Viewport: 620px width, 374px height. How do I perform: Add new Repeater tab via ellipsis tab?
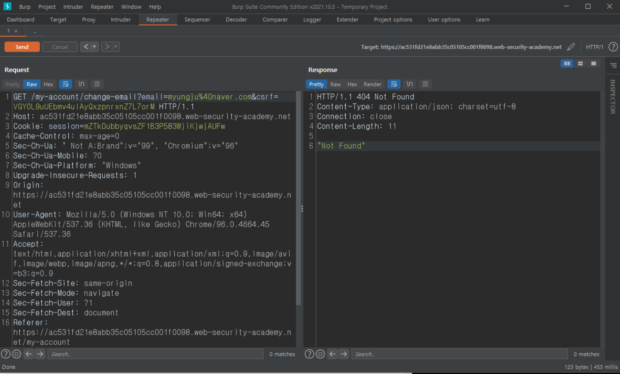point(35,31)
